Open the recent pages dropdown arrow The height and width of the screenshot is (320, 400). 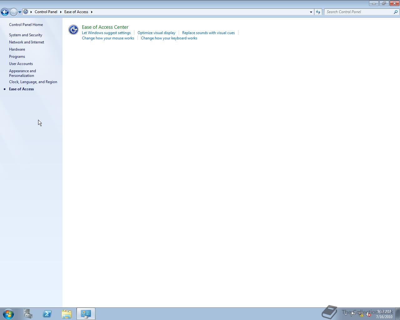[x=20, y=12]
